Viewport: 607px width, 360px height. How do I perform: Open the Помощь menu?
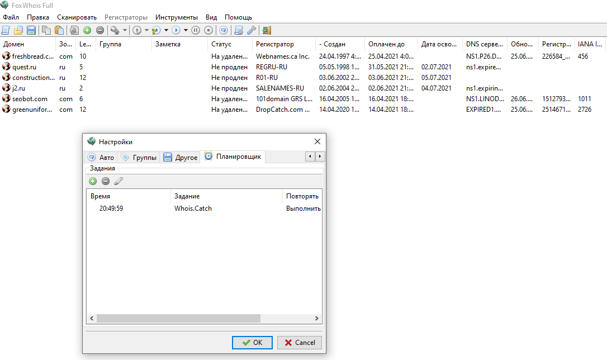point(238,17)
